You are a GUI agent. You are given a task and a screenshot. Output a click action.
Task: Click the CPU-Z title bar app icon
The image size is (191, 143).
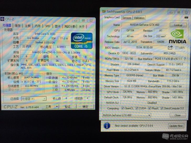(x=2, y=19)
